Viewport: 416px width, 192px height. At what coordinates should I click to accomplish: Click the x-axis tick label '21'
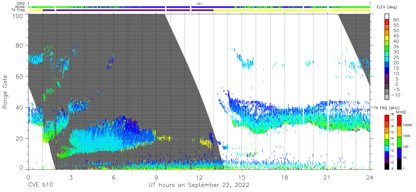tap(327, 177)
